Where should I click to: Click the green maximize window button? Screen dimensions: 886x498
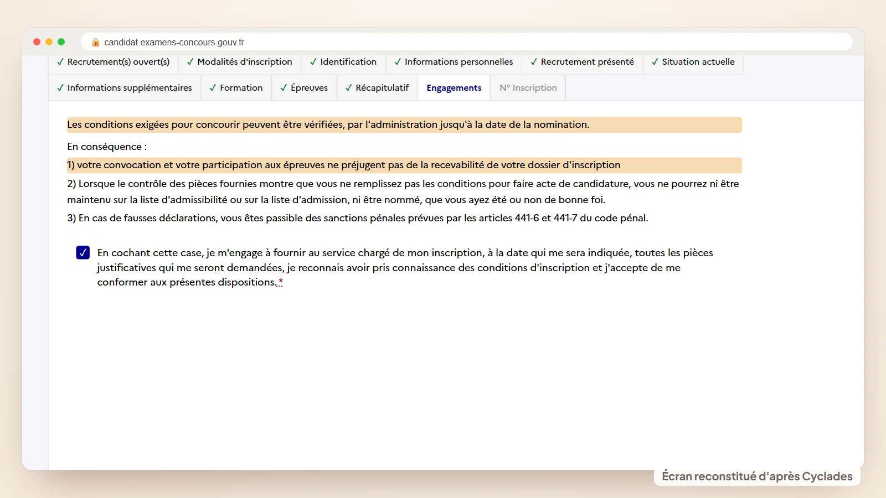tap(61, 42)
